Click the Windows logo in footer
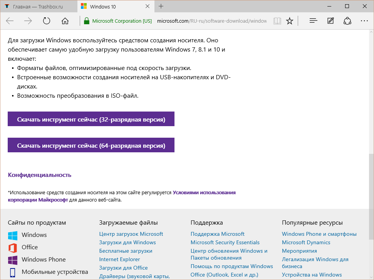The image size is (374, 280). (x=13, y=235)
